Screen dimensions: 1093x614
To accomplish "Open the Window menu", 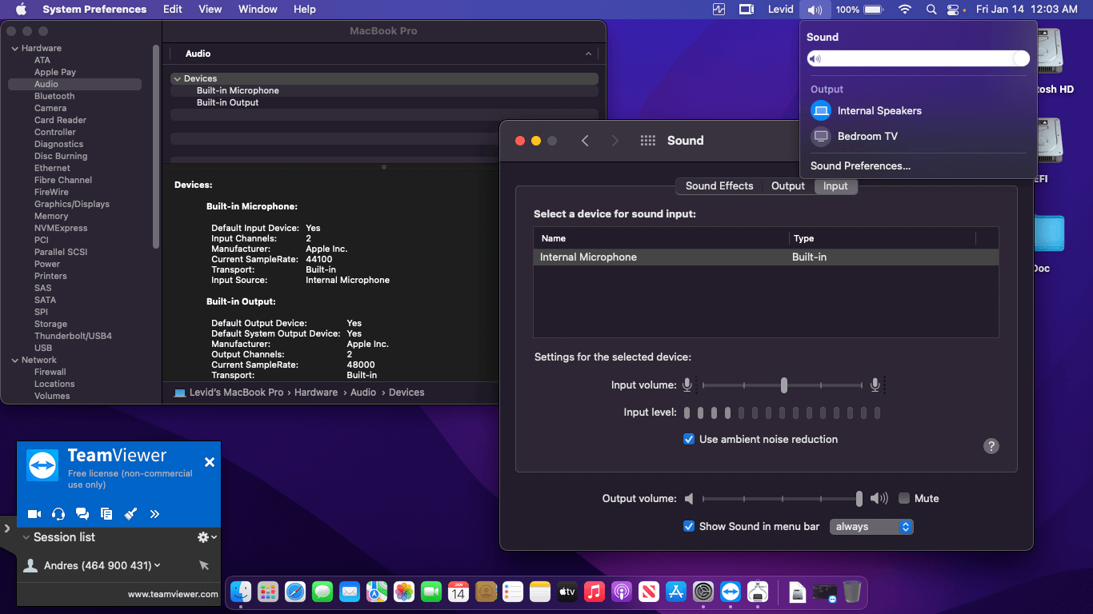I will pyautogui.click(x=258, y=10).
